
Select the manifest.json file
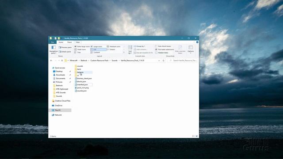(82, 85)
